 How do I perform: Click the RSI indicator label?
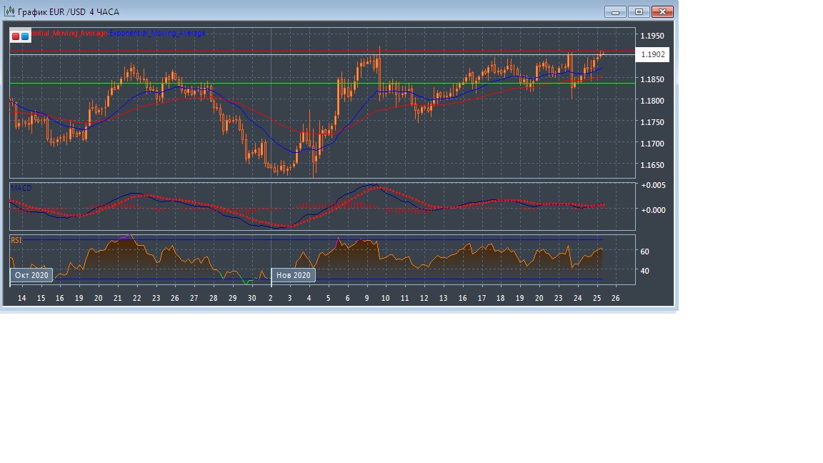[16, 241]
